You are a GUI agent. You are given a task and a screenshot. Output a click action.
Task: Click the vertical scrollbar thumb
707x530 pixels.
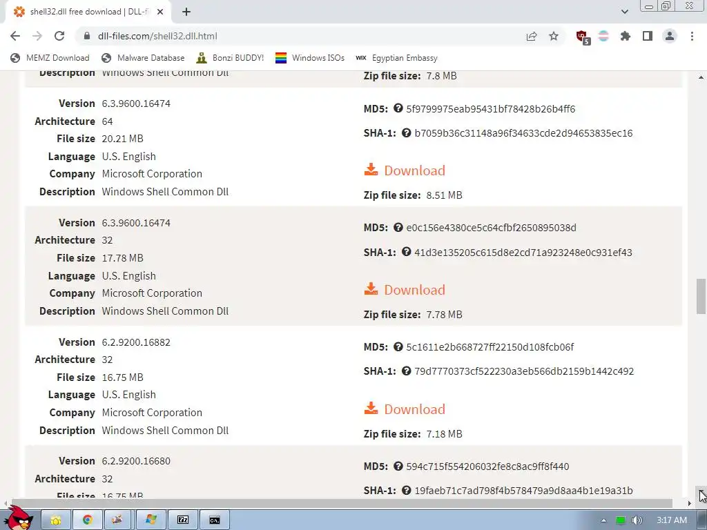701,297
